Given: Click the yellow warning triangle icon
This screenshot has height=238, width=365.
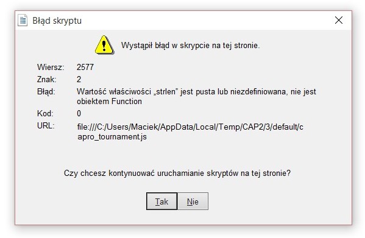Looking at the screenshot, I should tap(104, 45).
